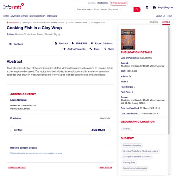The image size is (176, 176).
Task: Go to the Next Article link
Action: point(106,168)
